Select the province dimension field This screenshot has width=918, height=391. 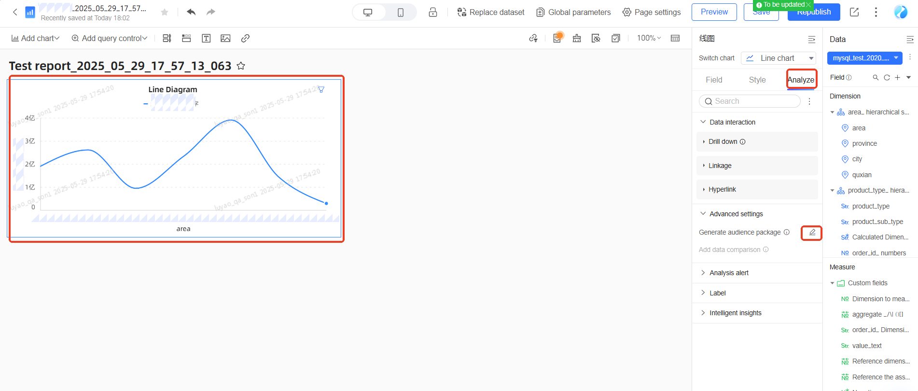point(864,143)
